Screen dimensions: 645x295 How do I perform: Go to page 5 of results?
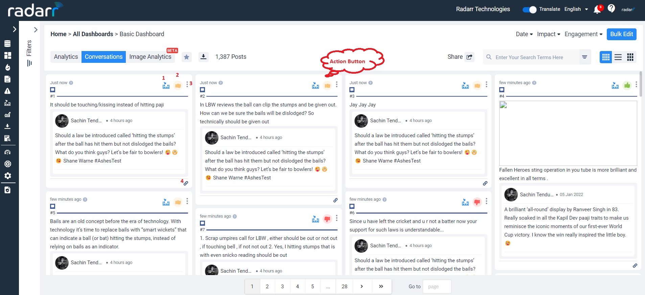313,287
